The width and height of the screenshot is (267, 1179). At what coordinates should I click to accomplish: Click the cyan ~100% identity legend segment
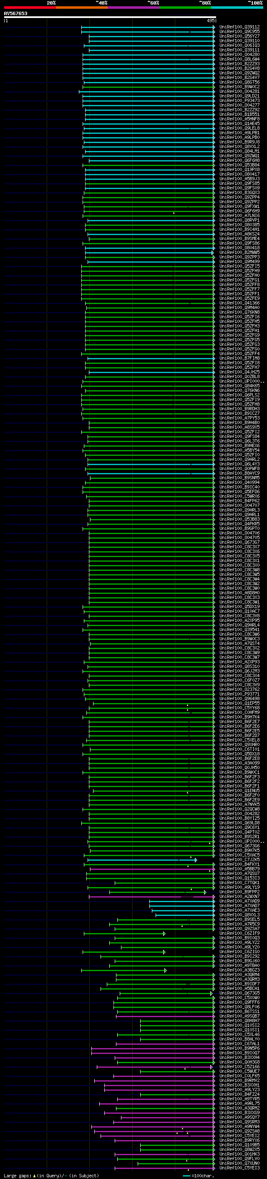pyautogui.click(x=237, y=8)
